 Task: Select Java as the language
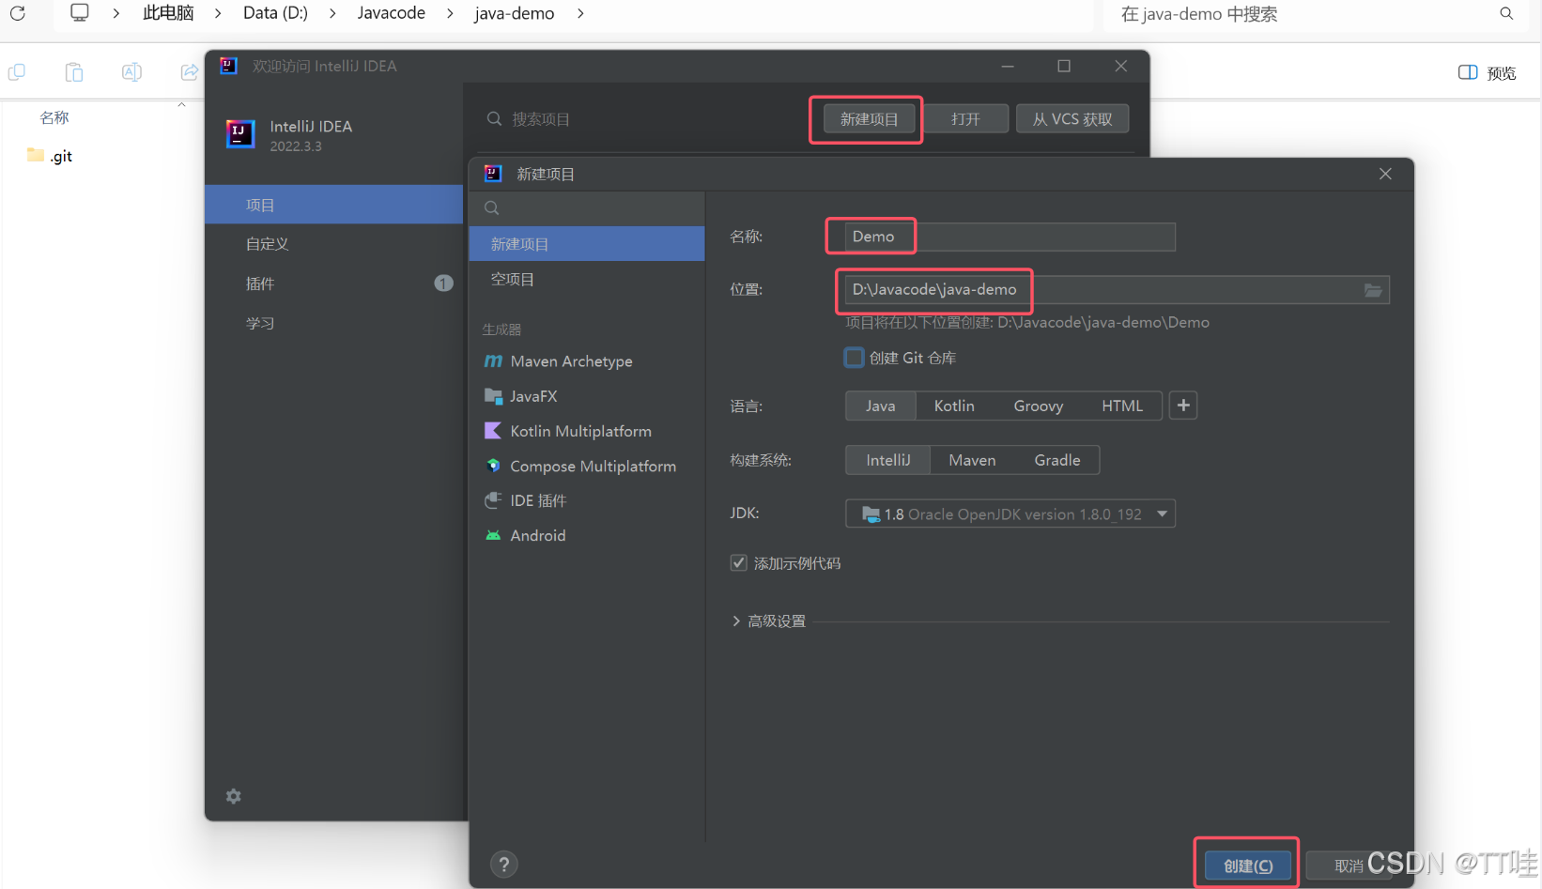click(x=880, y=406)
